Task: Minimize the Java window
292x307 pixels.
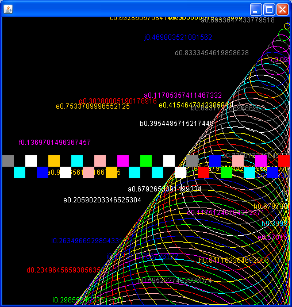Action: (256, 9)
